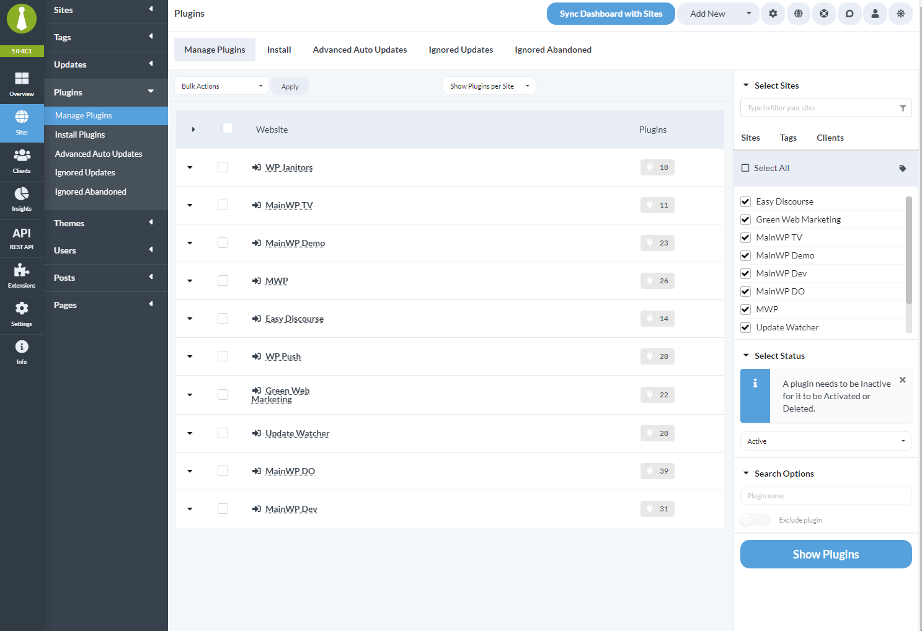Open the community chat bubble icon
This screenshot has height=631, width=922.
[x=849, y=13]
